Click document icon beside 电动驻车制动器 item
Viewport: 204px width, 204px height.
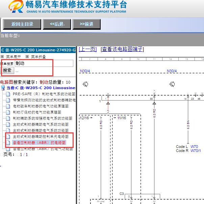pyautogui.click(x=8, y=106)
